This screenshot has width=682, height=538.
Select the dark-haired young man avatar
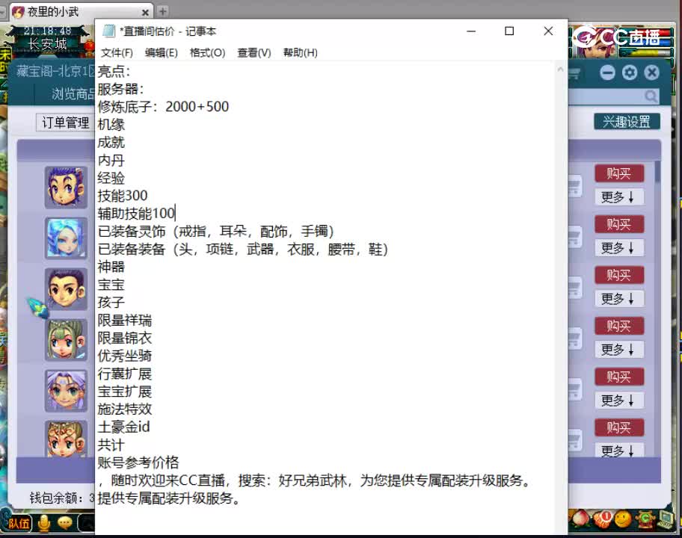click(66, 289)
